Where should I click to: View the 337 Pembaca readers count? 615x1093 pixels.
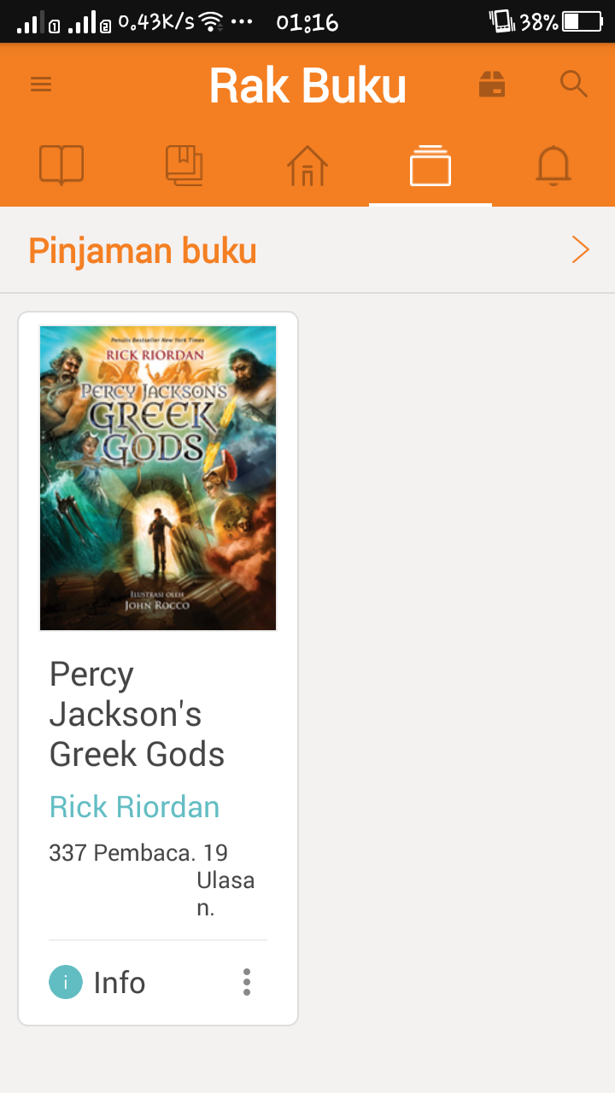coord(122,852)
